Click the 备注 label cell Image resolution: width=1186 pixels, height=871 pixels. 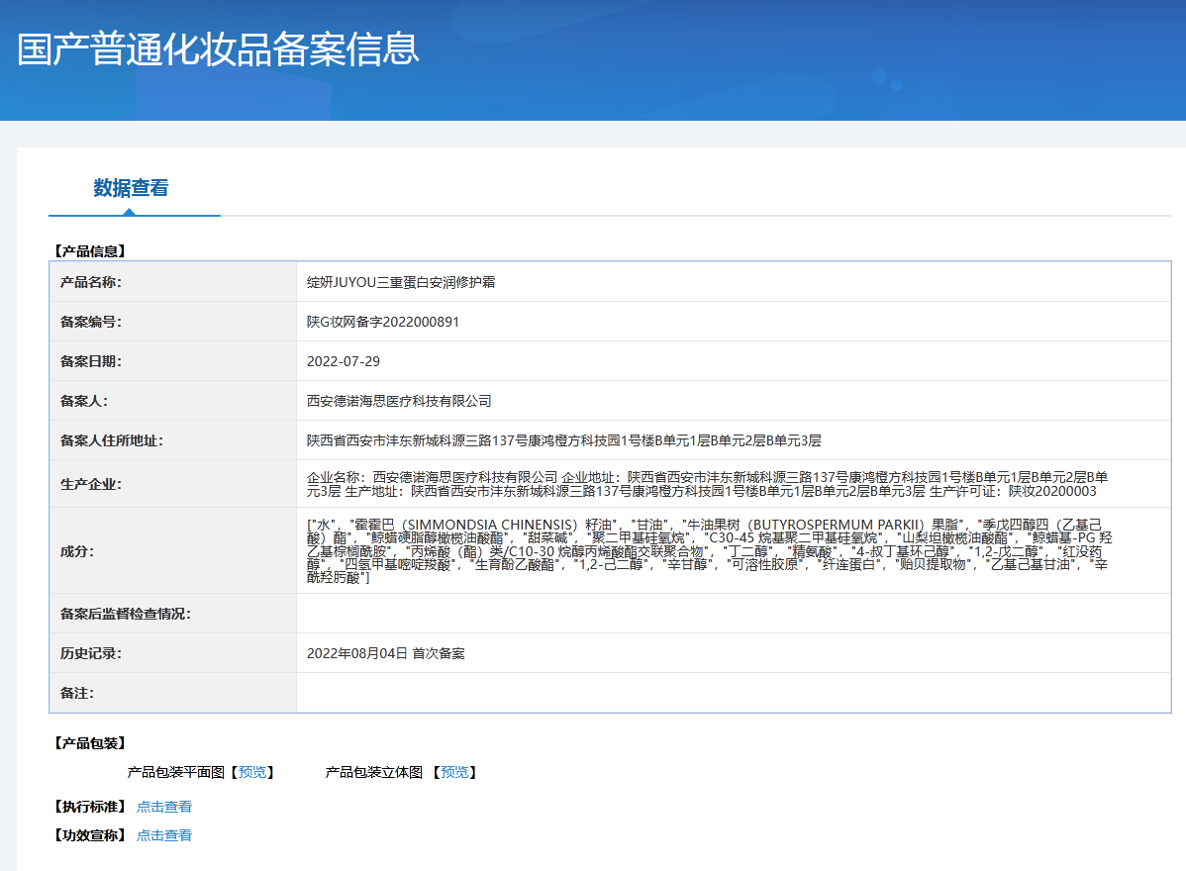point(77,693)
